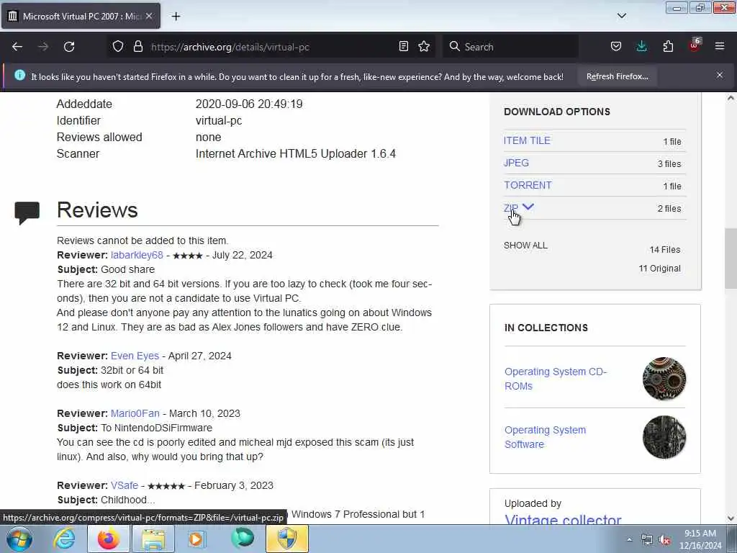
Task: Click the Firefox Search box
Action: point(510,47)
